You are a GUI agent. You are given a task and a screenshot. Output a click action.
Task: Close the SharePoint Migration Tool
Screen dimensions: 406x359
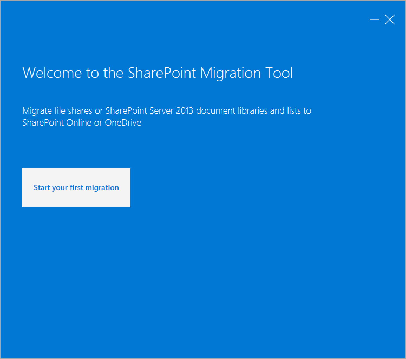390,19
